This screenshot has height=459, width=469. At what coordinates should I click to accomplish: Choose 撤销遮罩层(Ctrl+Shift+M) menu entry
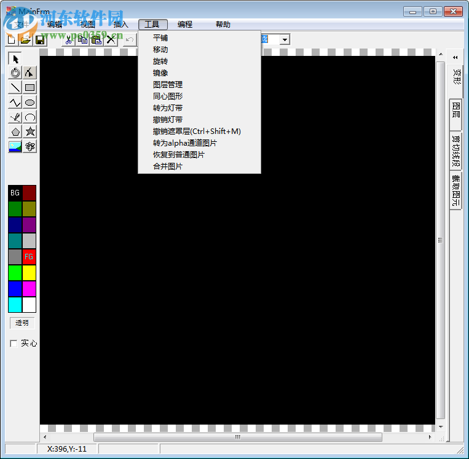(x=199, y=131)
